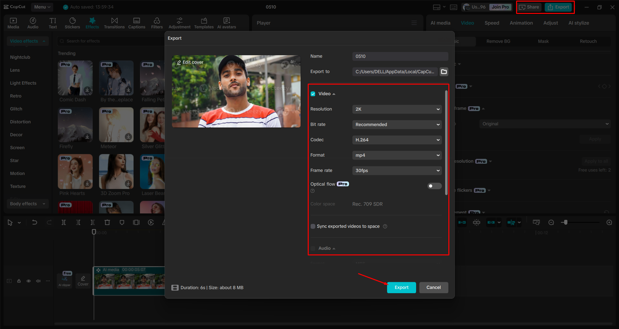The width and height of the screenshot is (619, 329).
Task: Expand the Body effects section
Action: click(27, 204)
